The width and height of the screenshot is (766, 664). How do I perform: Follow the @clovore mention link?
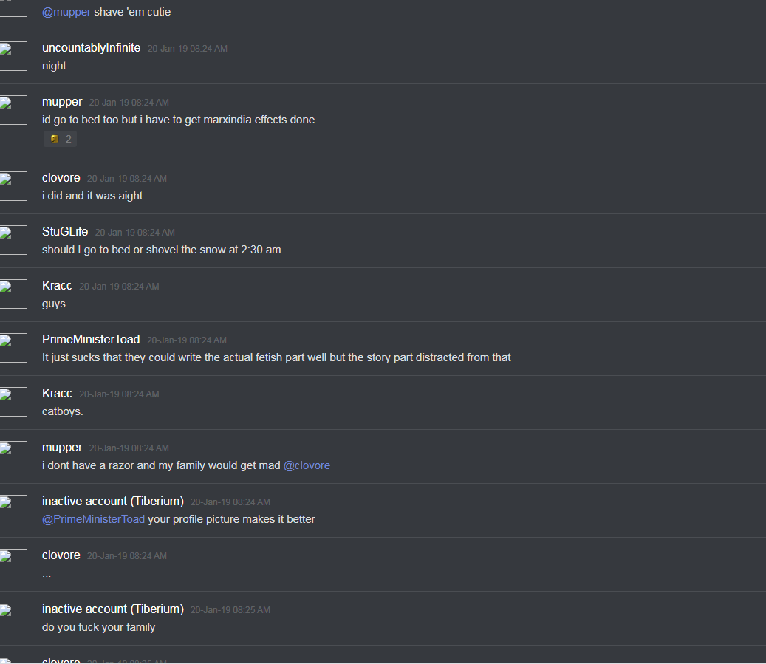(307, 465)
